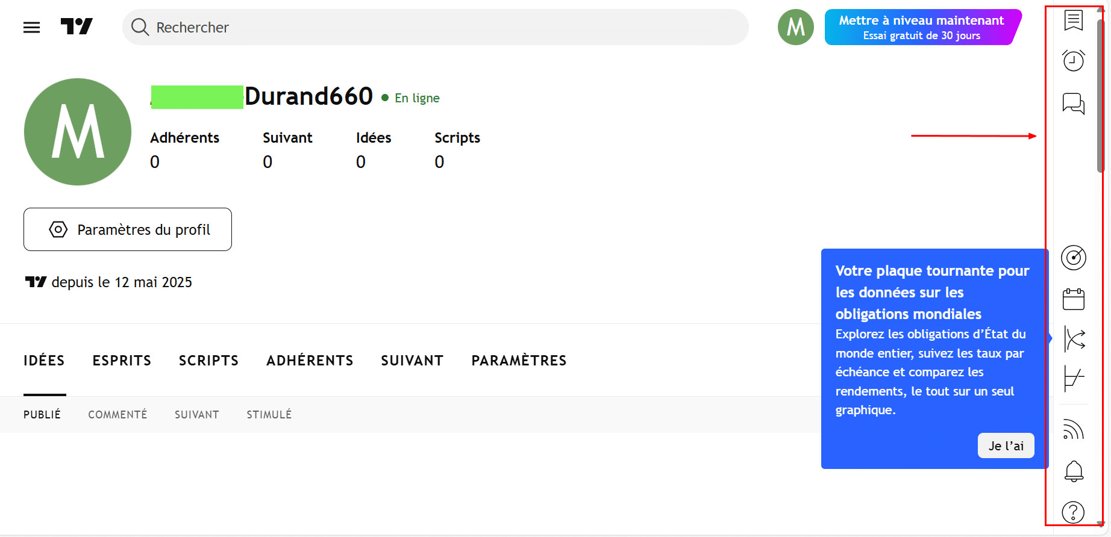This screenshot has height=537, width=1111.
Task: Open the chat speech bubbles icon
Action: click(x=1073, y=104)
